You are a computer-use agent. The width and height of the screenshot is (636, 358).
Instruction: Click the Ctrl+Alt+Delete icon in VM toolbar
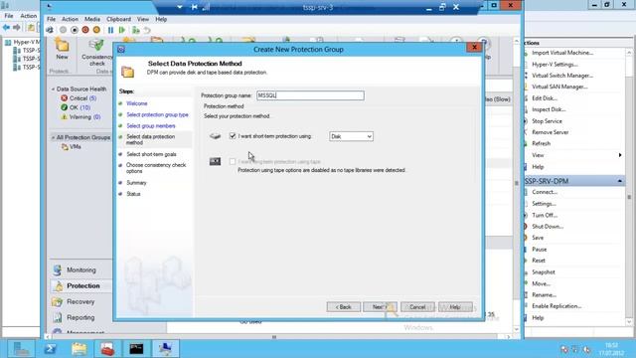(50, 30)
